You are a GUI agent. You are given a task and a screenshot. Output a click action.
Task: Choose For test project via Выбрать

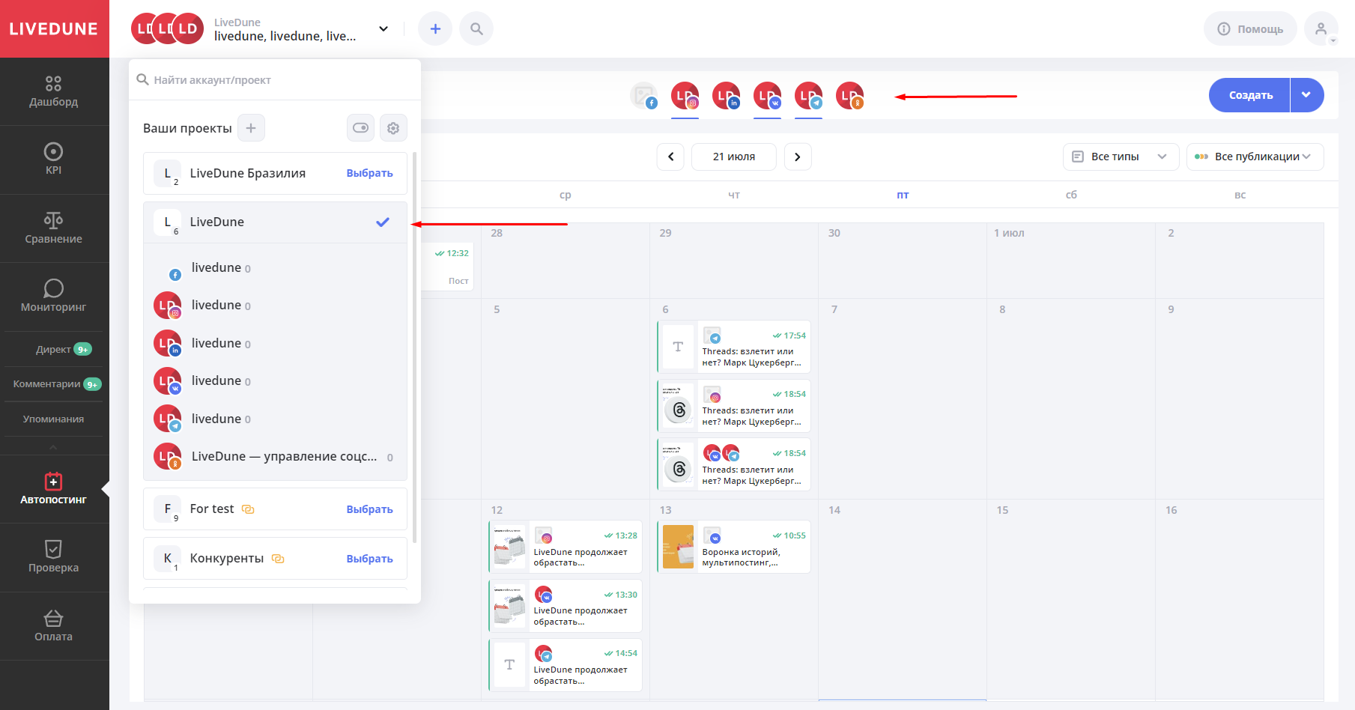pos(369,509)
